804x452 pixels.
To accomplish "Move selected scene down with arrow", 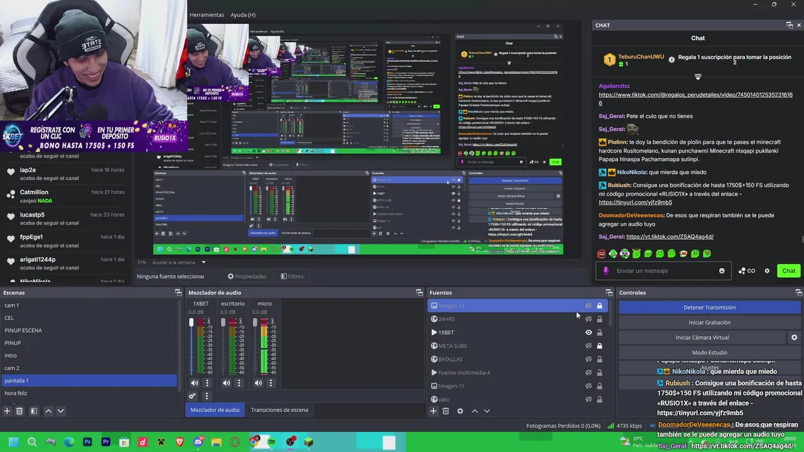I will pos(60,411).
